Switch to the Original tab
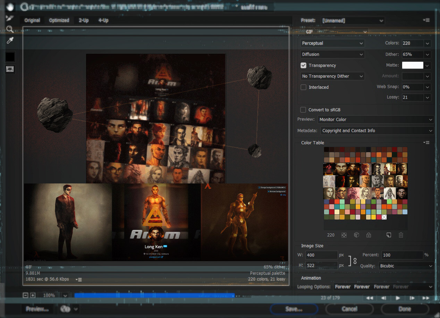The width and height of the screenshot is (440, 318). coord(32,20)
